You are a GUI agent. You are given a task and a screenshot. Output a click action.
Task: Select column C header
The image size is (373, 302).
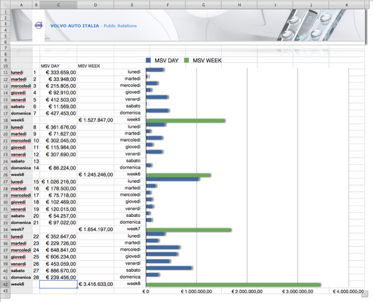coord(58,5)
